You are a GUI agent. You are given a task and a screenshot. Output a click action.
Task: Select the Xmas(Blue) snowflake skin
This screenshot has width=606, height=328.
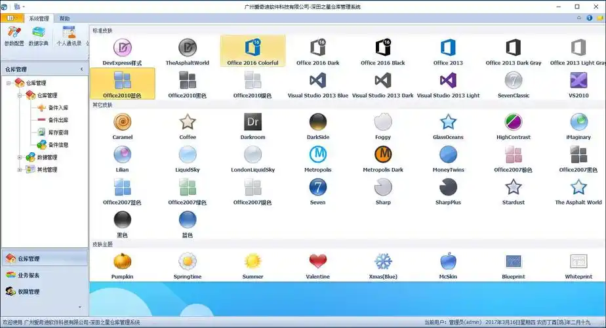[383, 266]
